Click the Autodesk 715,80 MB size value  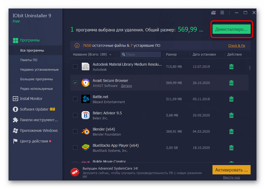point(174,67)
